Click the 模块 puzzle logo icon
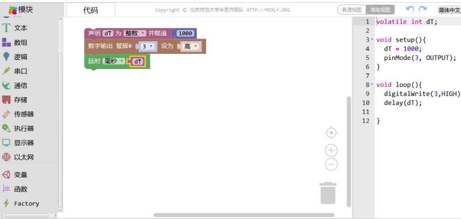Screen dimensions: 461x219 (13, 10)
